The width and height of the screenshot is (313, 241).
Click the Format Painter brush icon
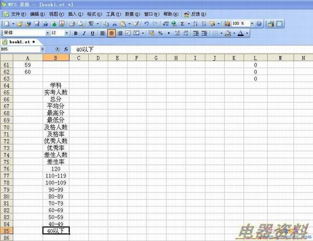click(136, 24)
